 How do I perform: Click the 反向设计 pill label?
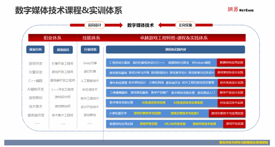pyautogui.click(x=95, y=25)
